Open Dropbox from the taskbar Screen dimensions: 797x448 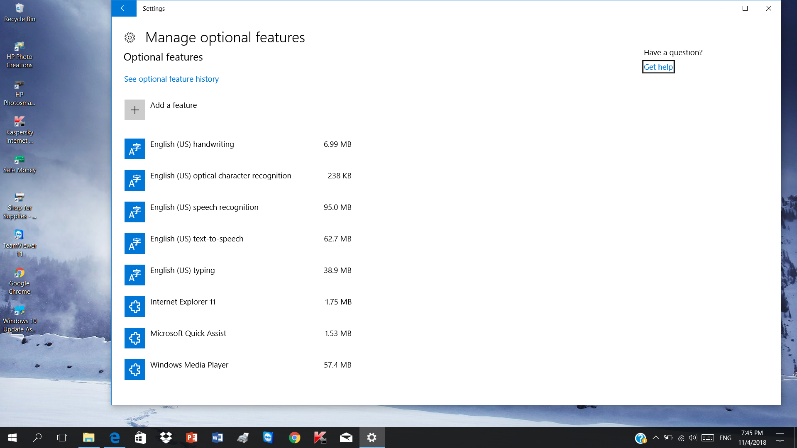(x=166, y=438)
